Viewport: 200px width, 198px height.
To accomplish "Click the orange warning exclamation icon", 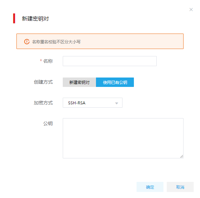I will click(x=27, y=42).
